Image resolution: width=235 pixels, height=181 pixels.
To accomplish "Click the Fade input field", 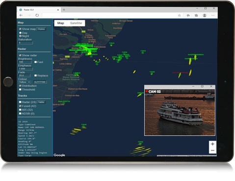I will tap(25, 76).
